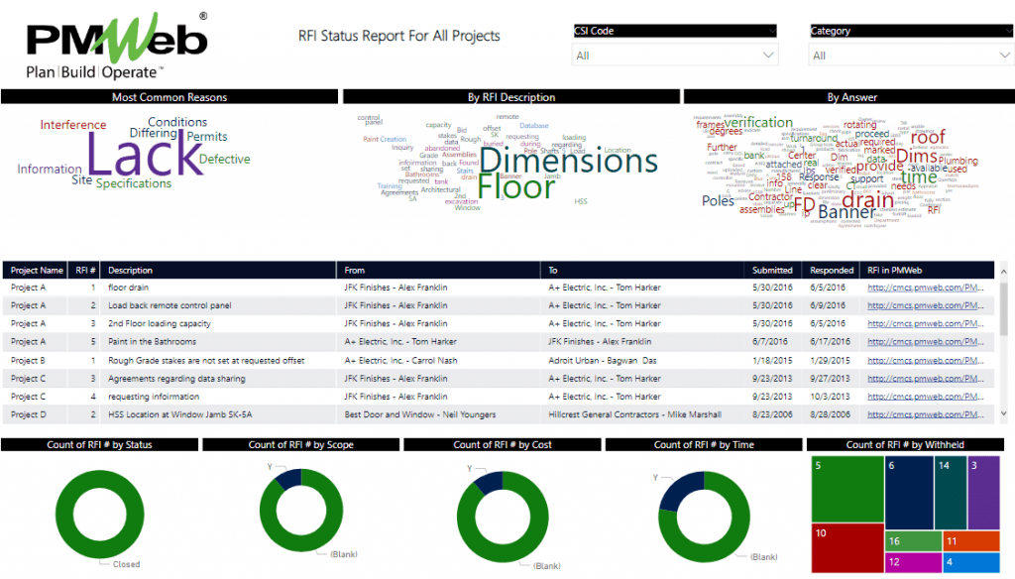This screenshot has height=579, width=1015.
Task: Select the word drain in By Answer cloud
Action: click(868, 200)
